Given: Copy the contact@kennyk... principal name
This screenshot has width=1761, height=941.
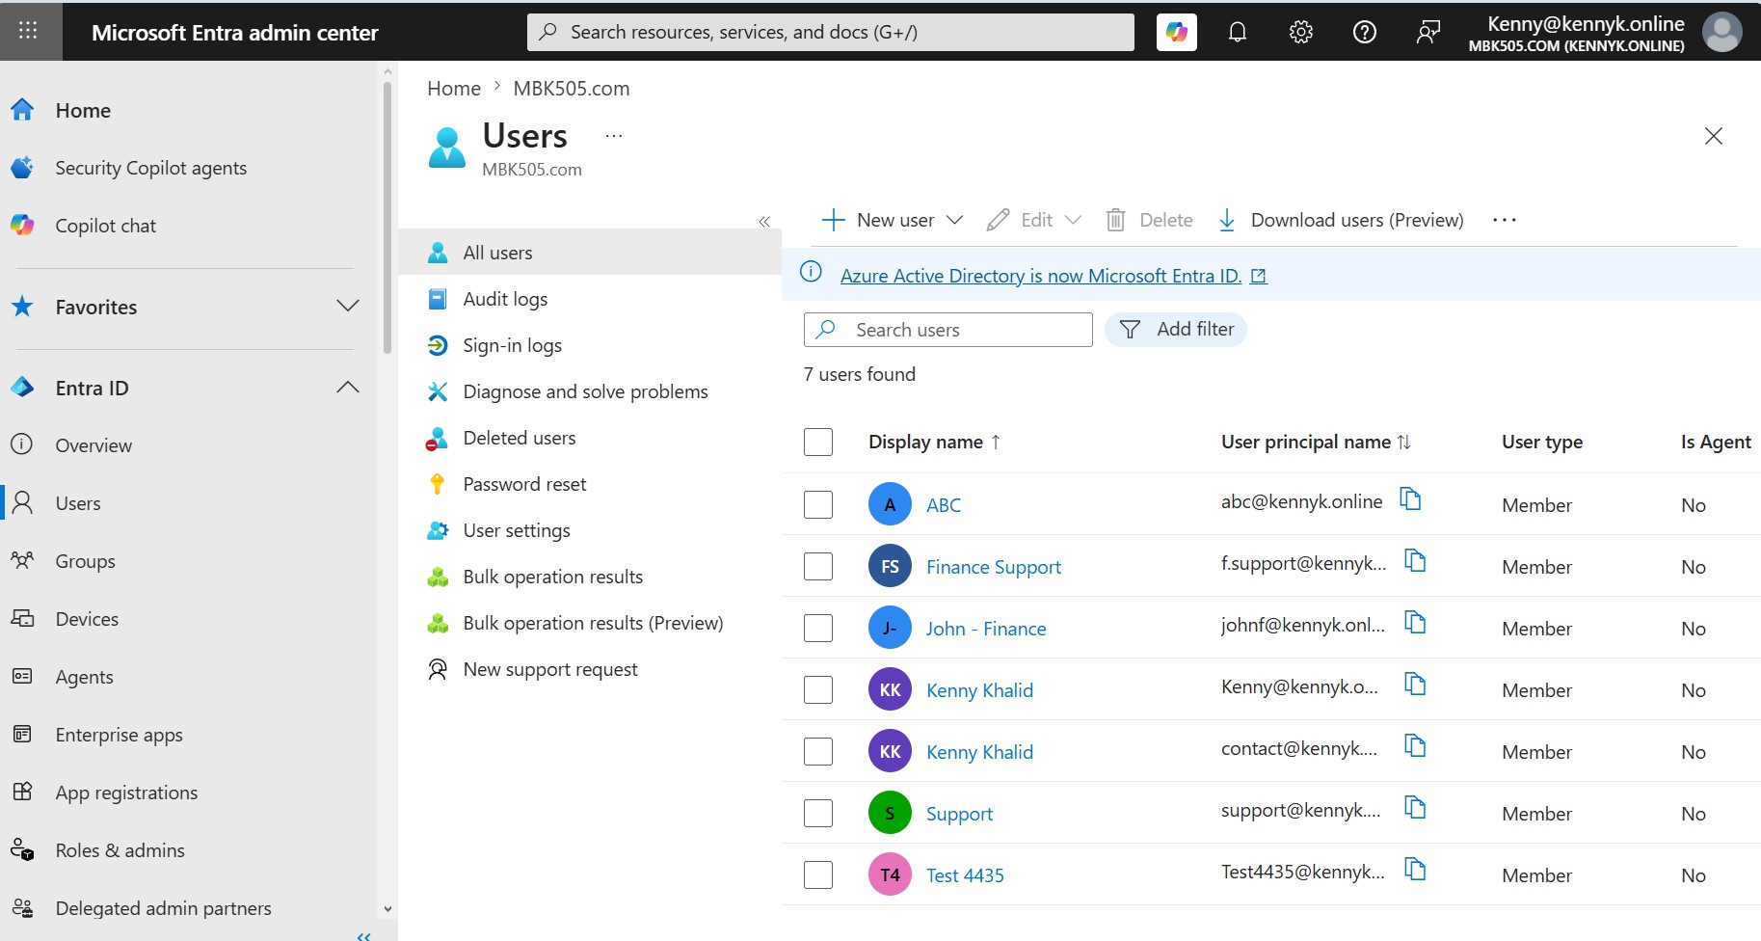Looking at the screenshot, I should 1415,746.
